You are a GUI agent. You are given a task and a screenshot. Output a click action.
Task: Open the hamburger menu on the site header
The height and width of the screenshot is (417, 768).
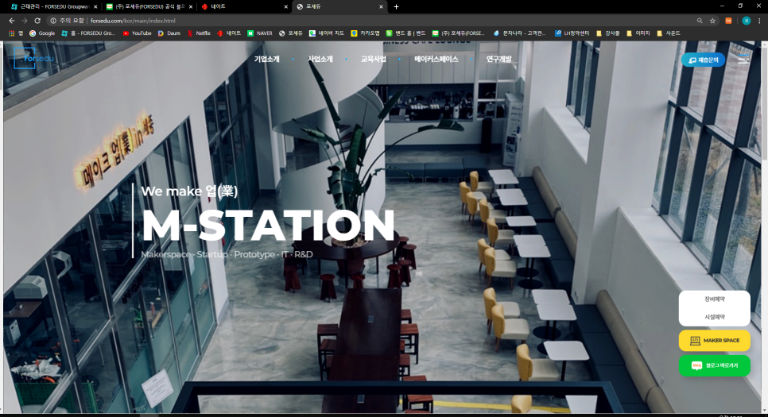click(743, 60)
